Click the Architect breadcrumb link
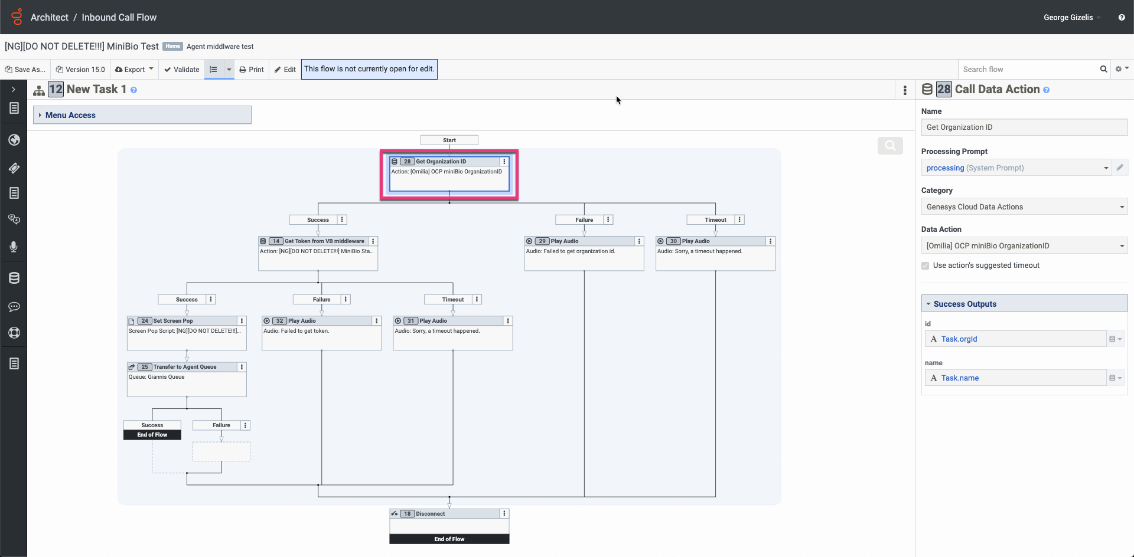This screenshot has width=1134, height=557. tap(49, 18)
